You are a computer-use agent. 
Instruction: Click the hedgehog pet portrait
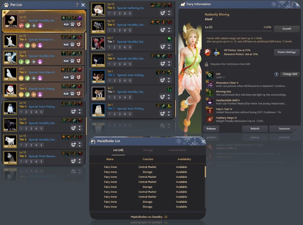tap(98, 10)
